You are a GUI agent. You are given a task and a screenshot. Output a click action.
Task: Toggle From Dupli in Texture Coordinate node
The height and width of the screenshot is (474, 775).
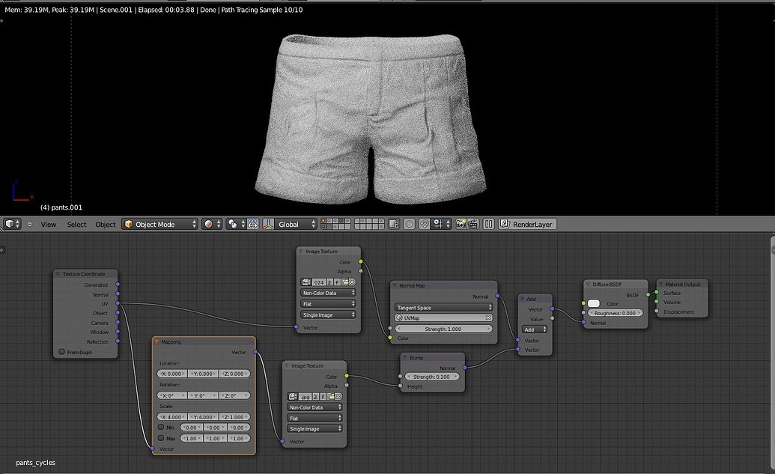62,352
